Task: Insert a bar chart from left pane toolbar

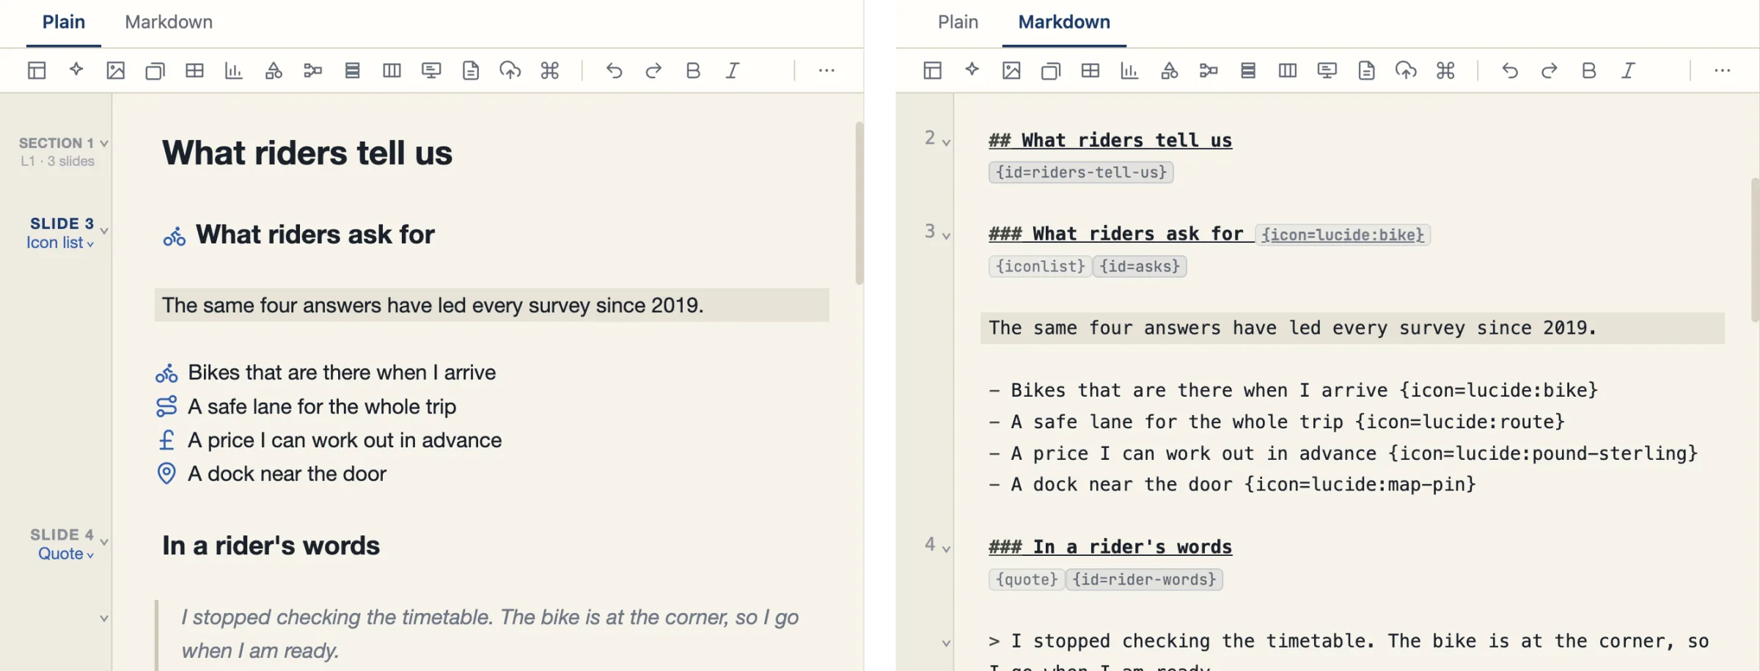Action: pos(234,70)
